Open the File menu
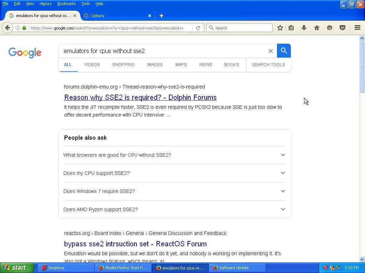 5,4
